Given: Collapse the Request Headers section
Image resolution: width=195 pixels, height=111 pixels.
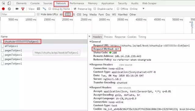Looking at the screenshot, I should 90,87.
